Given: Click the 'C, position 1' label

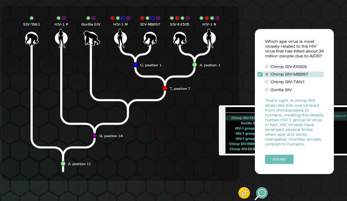Looking at the screenshot, I should click(x=151, y=65).
